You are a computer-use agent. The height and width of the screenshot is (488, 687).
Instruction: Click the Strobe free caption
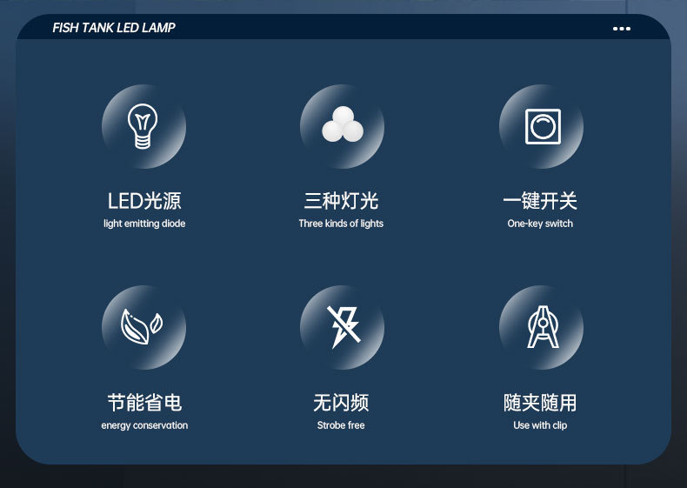click(x=341, y=425)
